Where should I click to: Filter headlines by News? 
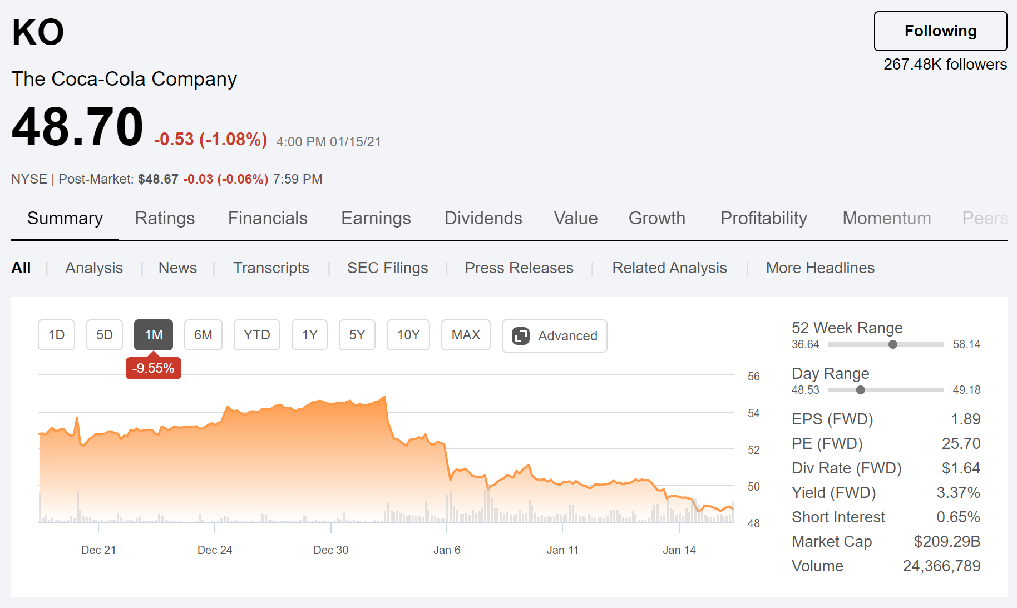[x=177, y=268]
